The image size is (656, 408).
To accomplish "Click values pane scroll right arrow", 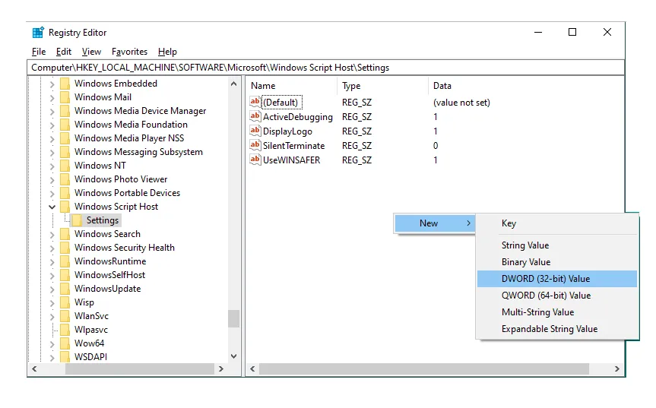I will pos(617,368).
